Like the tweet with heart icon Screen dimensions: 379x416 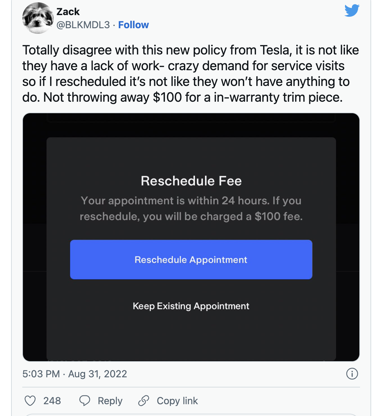pyautogui.click(x=30, y=401)
